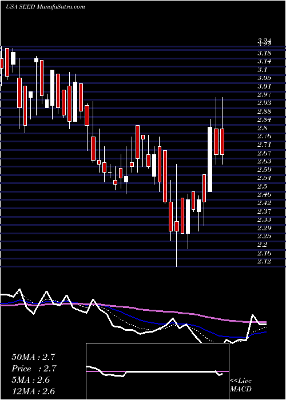Click the 2.54 price axis label
This screenshot has width=286, height=400.
(264, 178)
